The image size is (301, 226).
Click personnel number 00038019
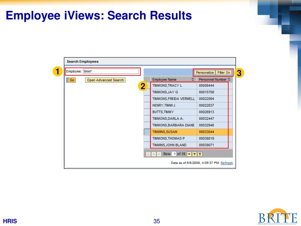coord(206,138)
